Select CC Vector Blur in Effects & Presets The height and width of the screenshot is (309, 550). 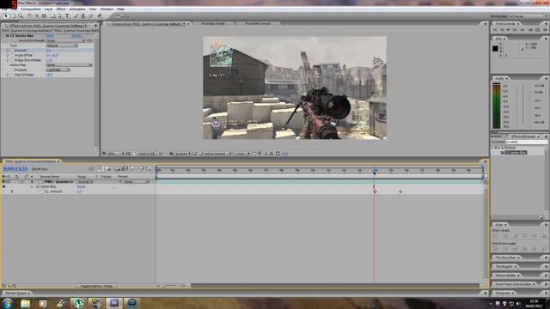click(x=516, y=153)
